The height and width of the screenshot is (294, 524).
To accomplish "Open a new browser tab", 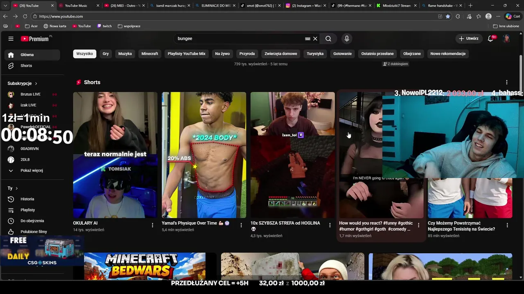I will (470, 6).
